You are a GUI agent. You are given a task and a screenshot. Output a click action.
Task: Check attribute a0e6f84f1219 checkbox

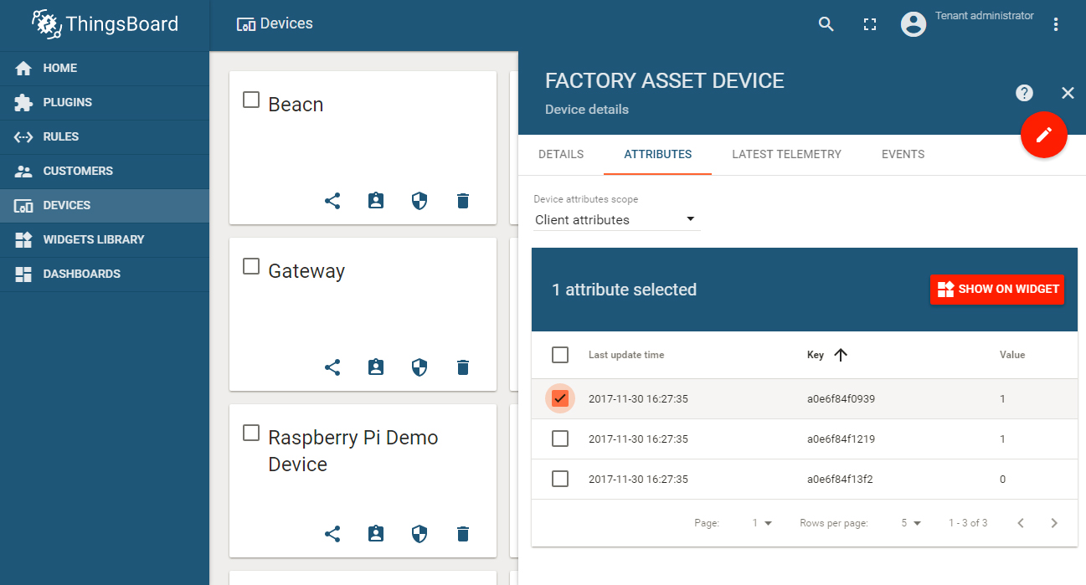(560, 439)
